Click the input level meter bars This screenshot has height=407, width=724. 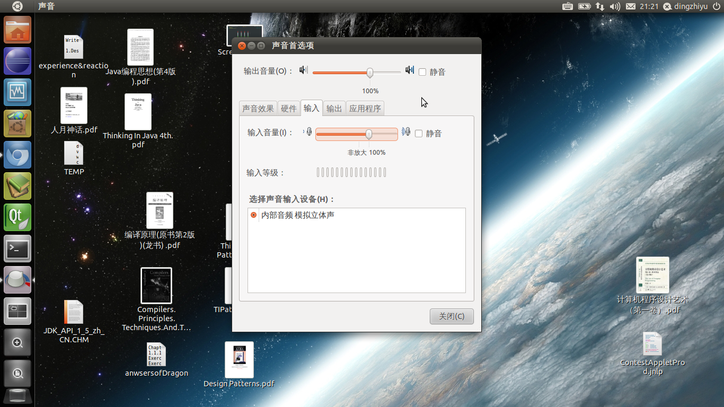pyautogui.click(x=351, y=172)
